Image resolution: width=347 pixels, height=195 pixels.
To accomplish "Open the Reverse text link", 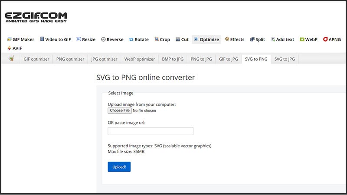I will 115,39.
